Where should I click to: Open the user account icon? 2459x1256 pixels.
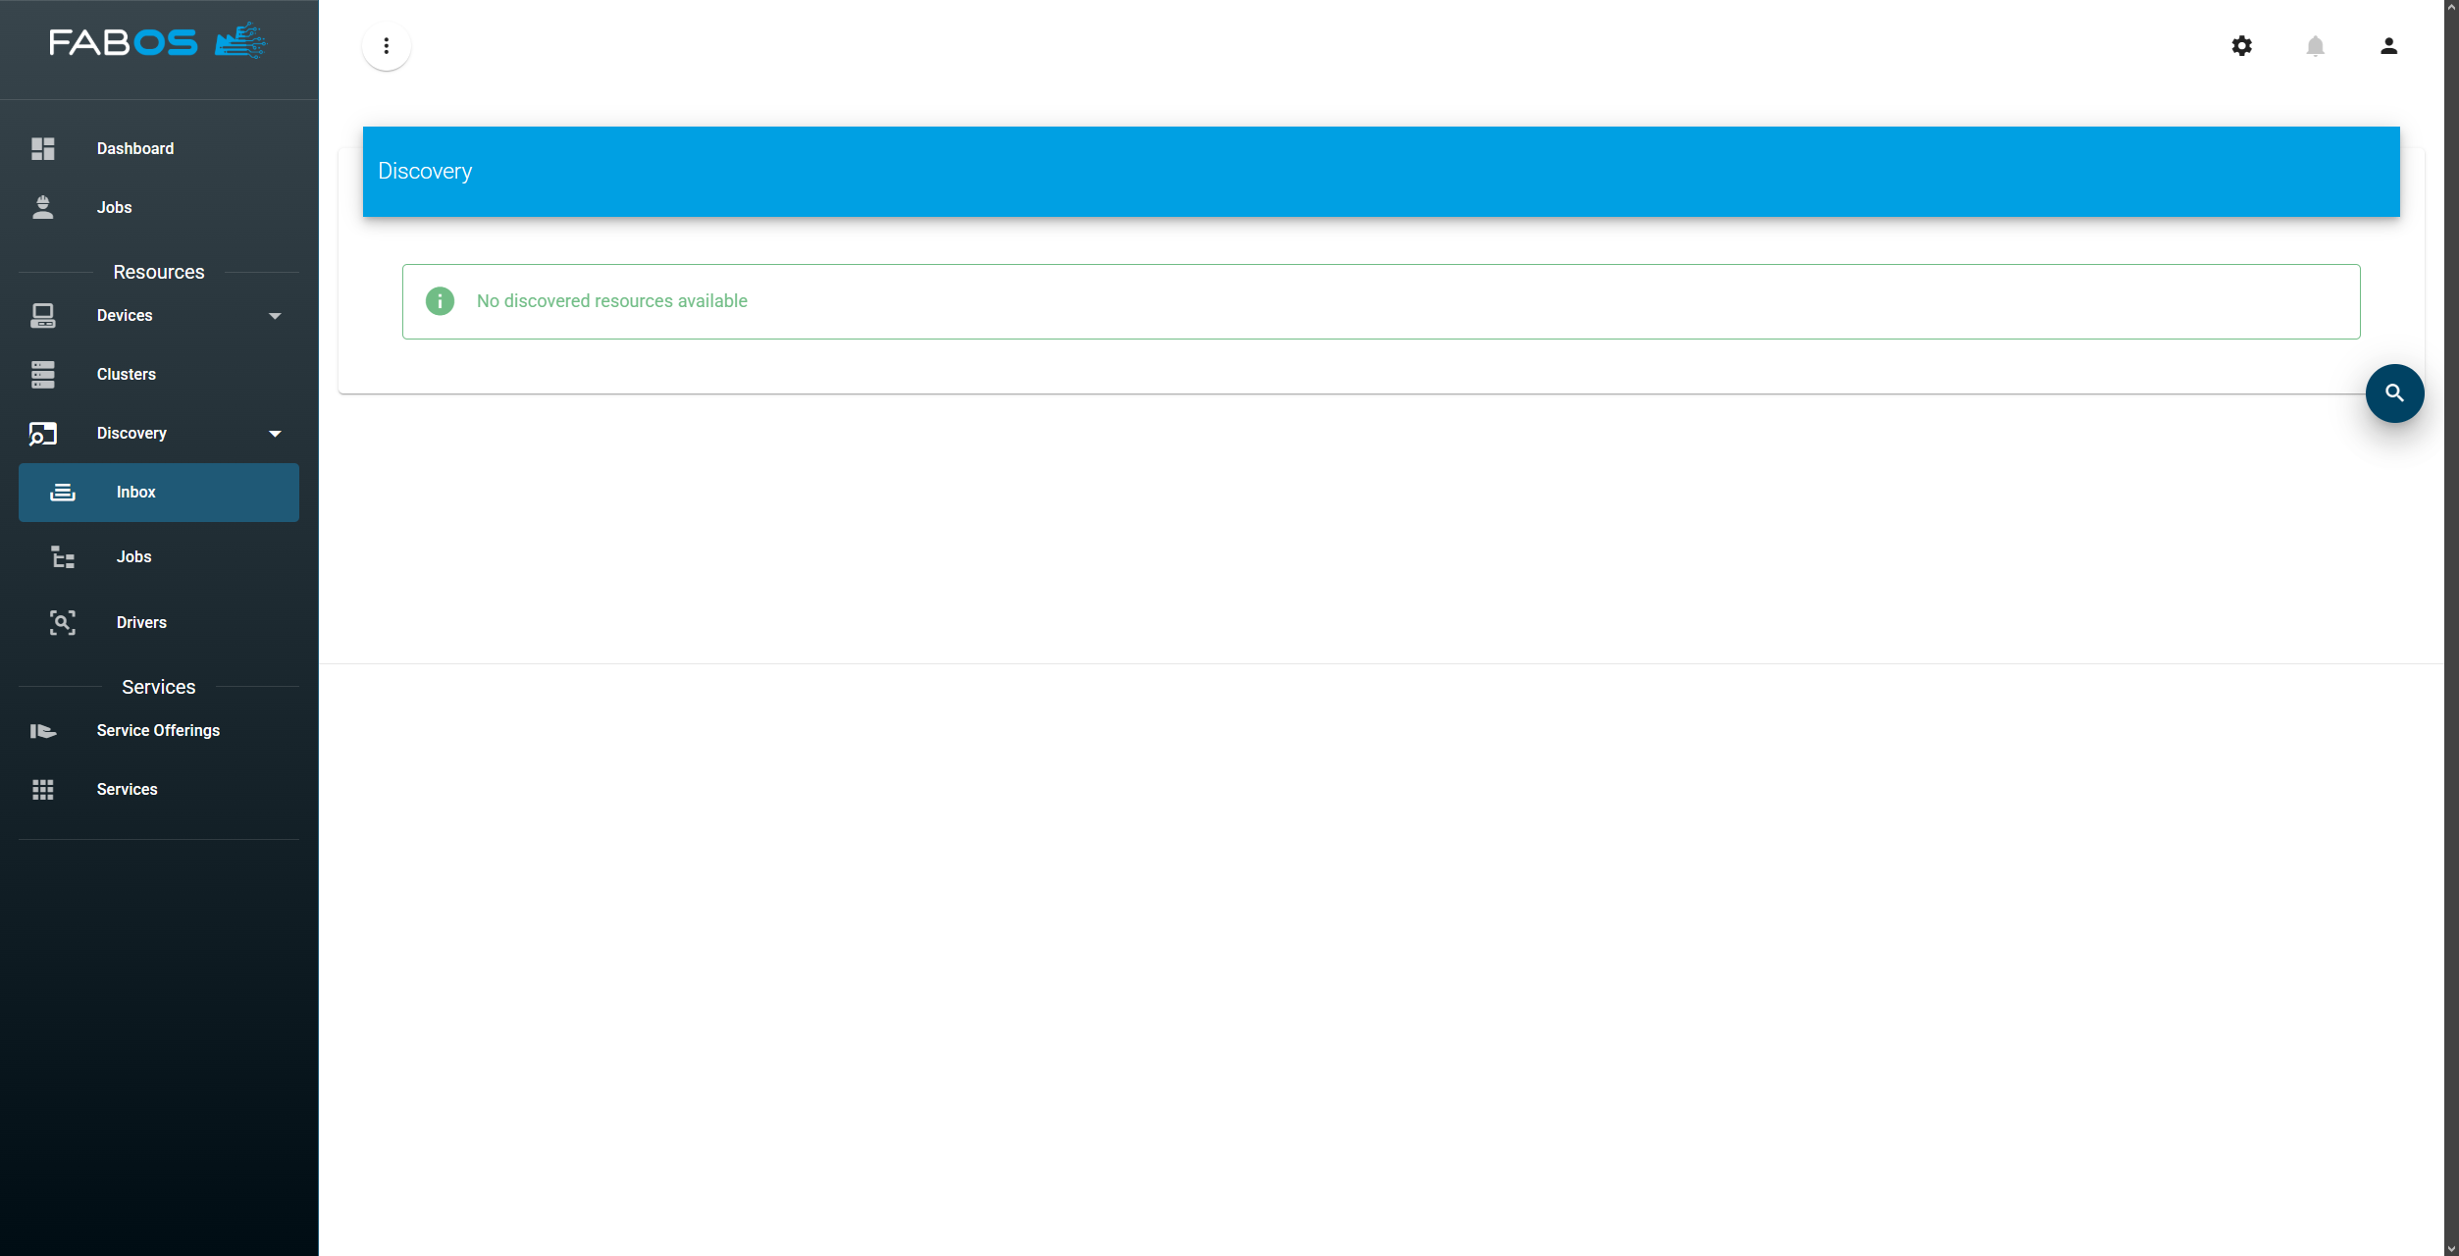[x=2388, y=46]
